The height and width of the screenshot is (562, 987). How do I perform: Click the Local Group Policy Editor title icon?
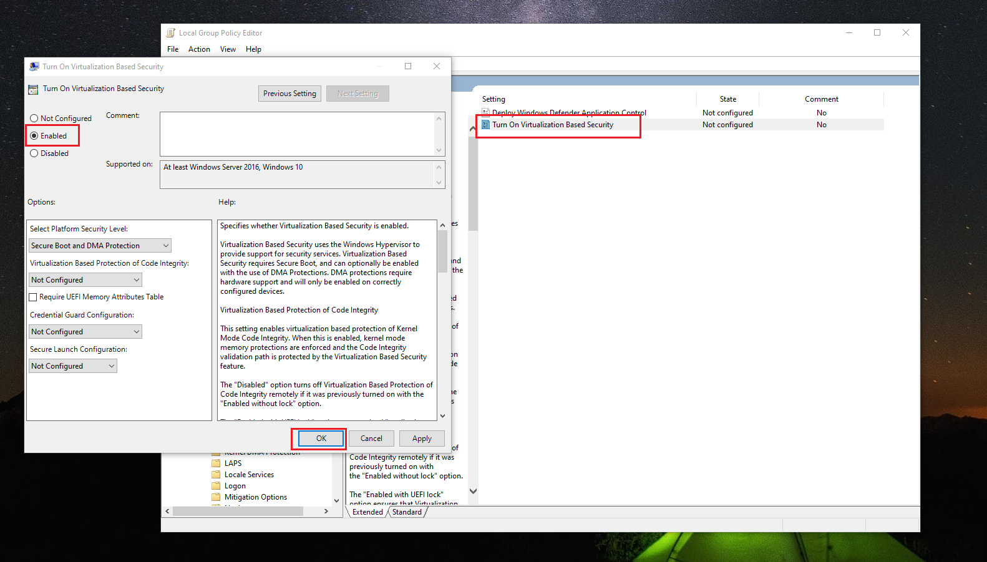click(170, 33)
